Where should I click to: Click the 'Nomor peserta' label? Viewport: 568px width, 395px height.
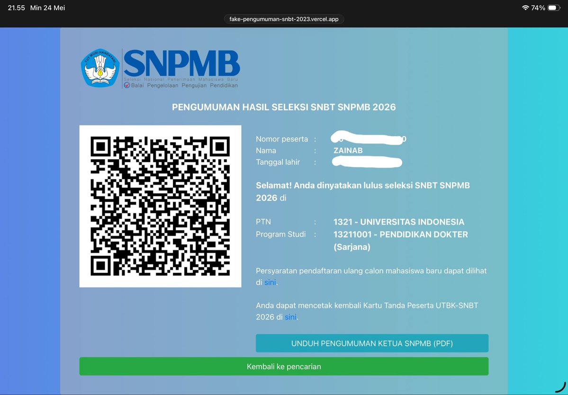pos(282,139)
